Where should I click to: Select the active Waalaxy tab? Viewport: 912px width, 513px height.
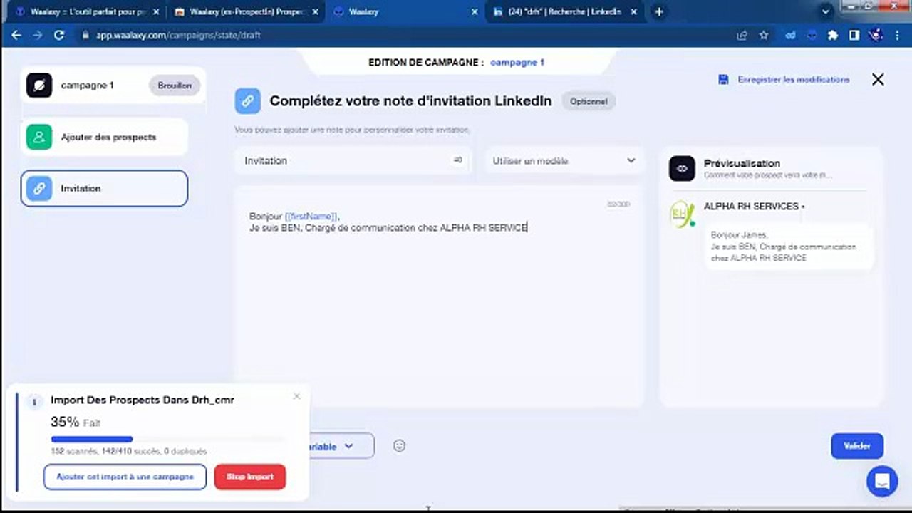[x=405, y=12]
